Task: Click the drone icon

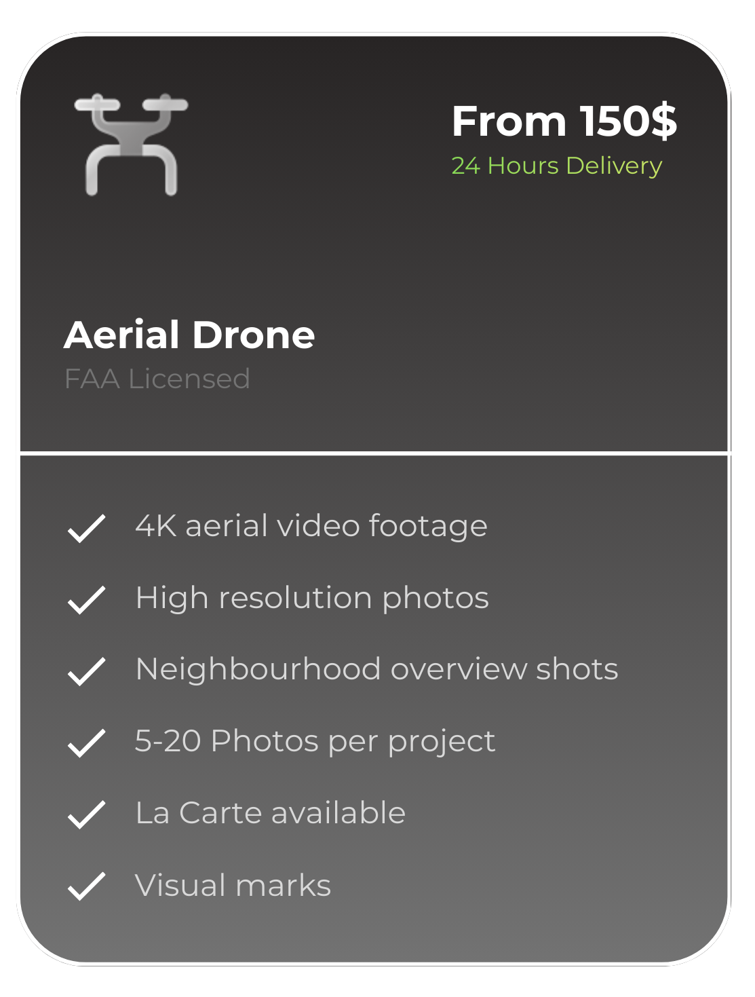Action: coord(131,144)
